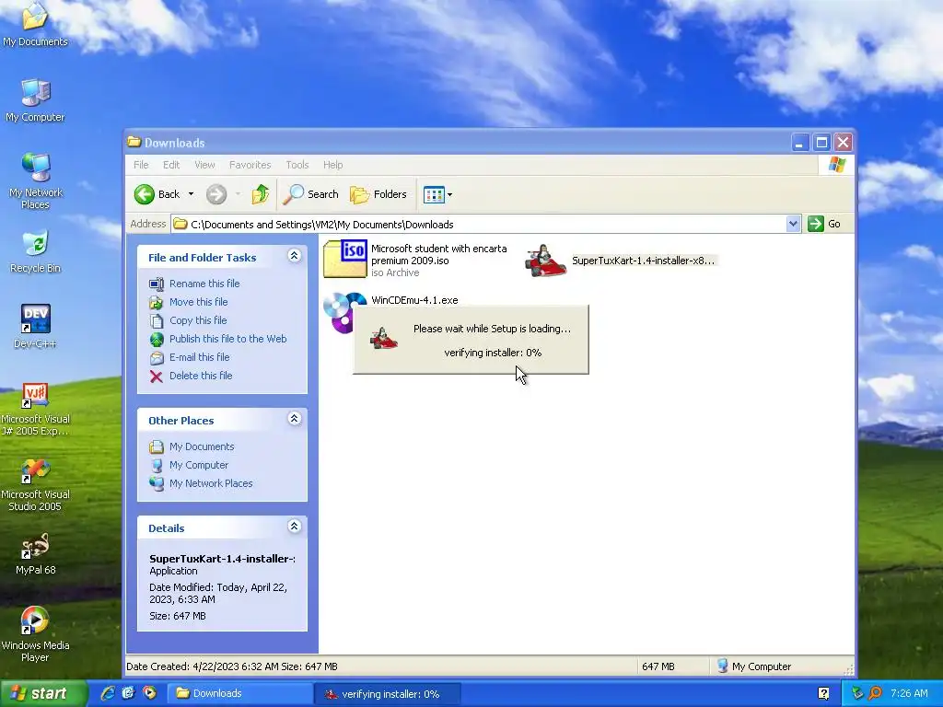Click Rename this file
Image resolution: width=943 pixels, height=707 pixels.
click(x=194, y=284)
